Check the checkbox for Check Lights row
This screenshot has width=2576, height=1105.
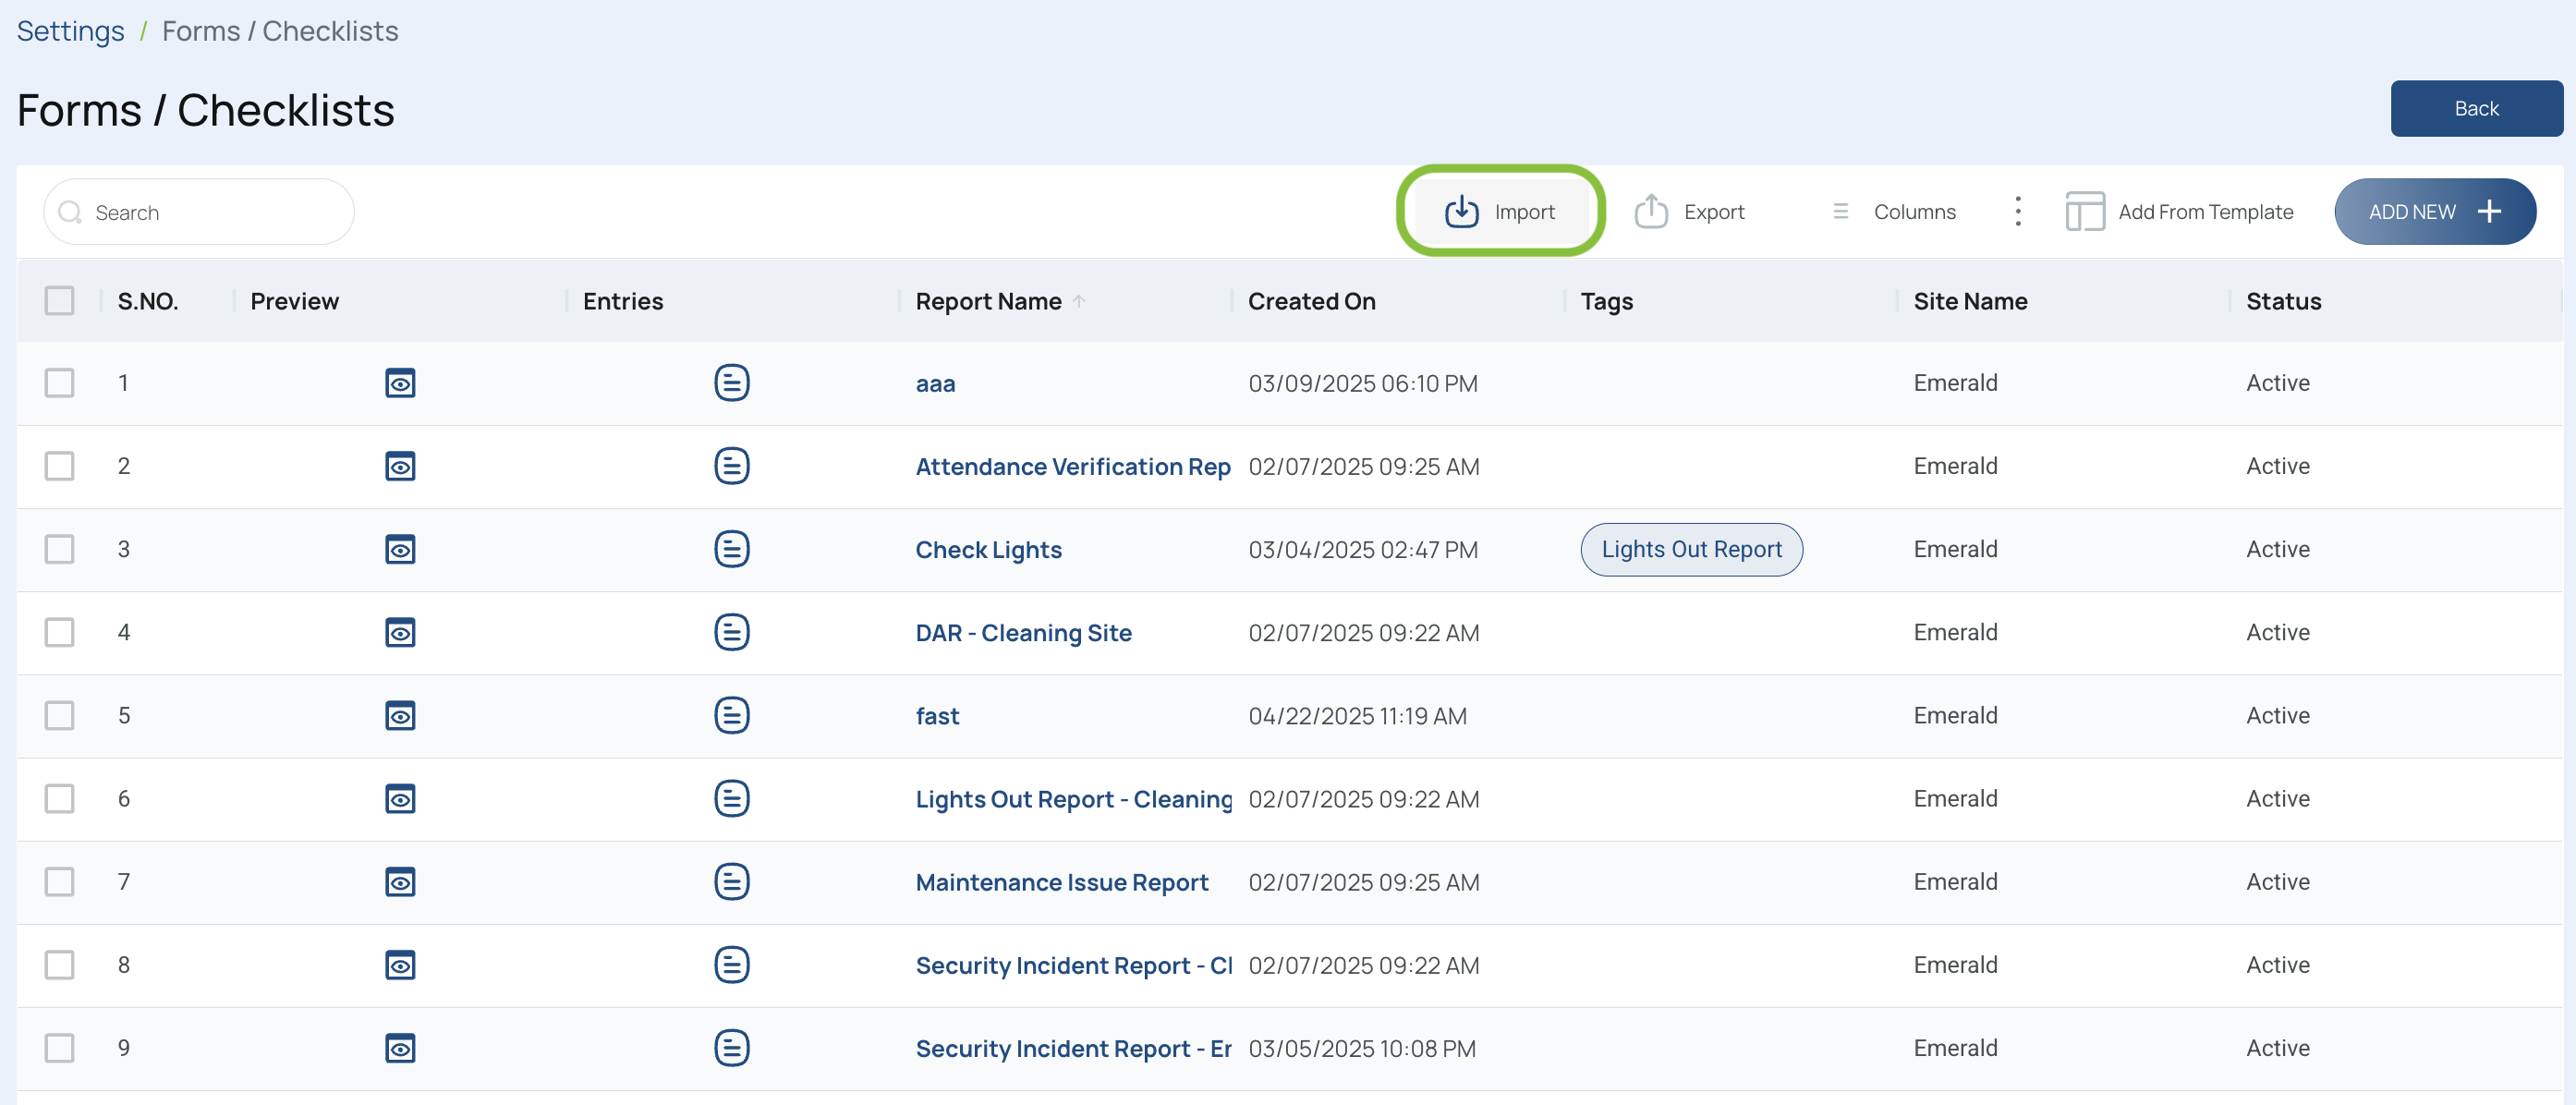(x=60, y=548)
